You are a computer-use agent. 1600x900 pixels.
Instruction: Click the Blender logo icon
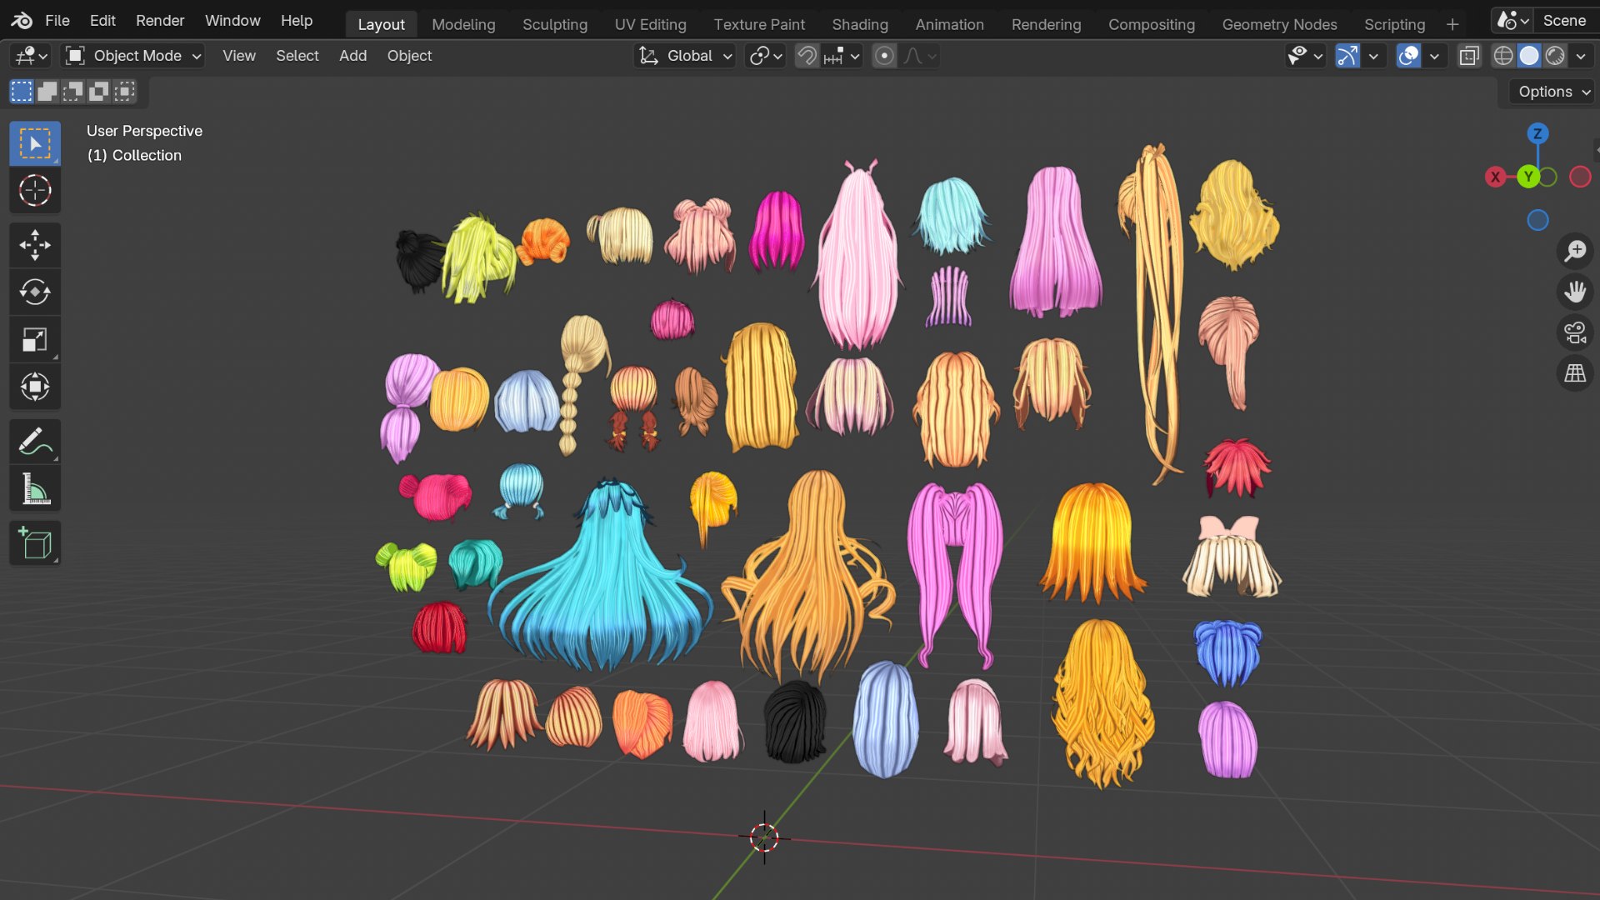tap(22, 20)
